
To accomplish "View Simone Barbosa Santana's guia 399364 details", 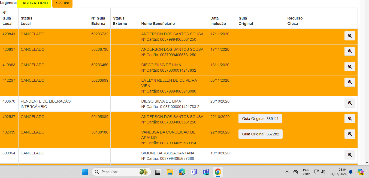I will 350,155.
